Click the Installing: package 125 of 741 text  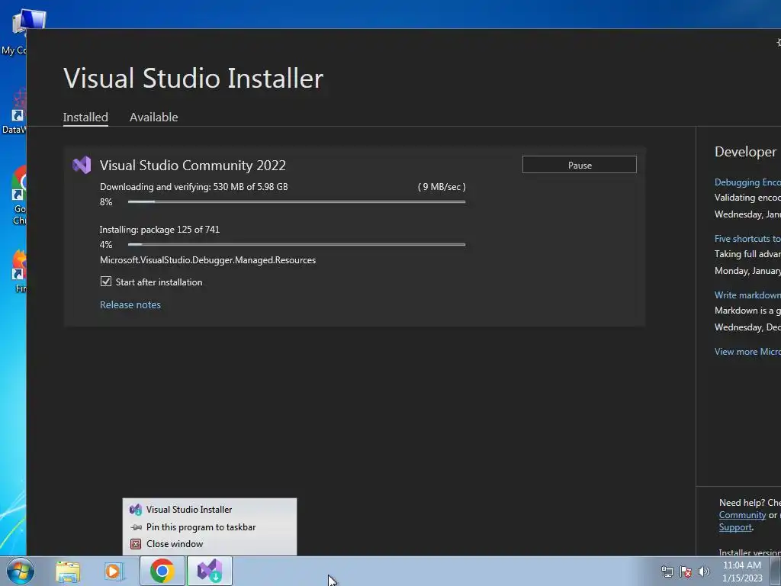[x=159, y=230]
